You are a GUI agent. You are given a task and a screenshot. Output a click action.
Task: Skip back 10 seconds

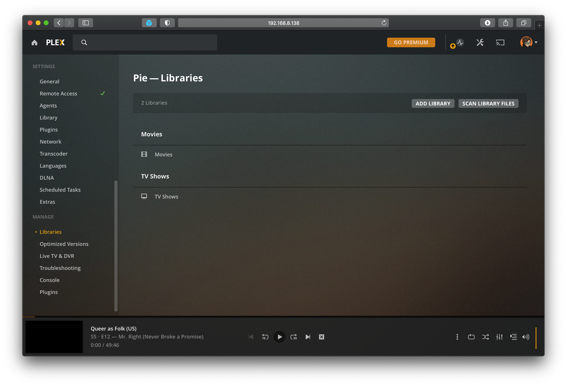click(265, 337)
